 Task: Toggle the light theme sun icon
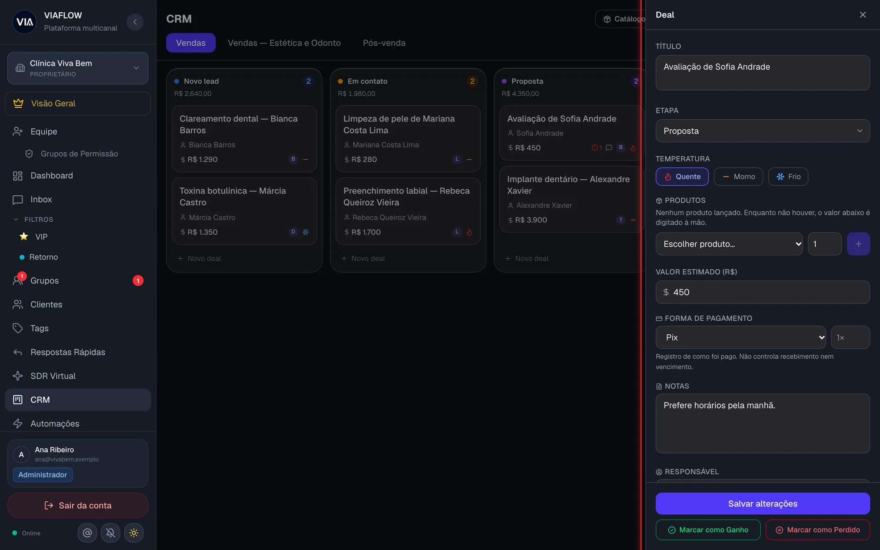[134, 533]
